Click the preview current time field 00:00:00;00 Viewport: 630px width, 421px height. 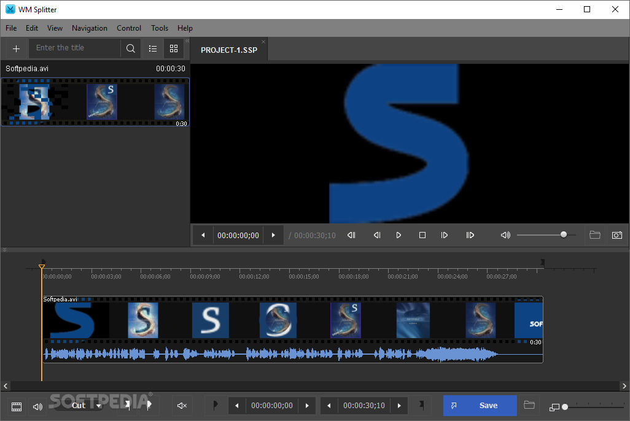(x=238, y=236)
